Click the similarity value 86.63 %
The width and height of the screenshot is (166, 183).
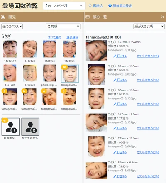coord(124,70)
